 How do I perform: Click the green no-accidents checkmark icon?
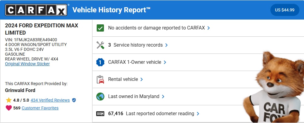point(100,28)
